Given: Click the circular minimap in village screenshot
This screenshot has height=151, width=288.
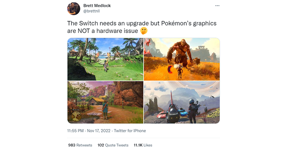Looking at the screenshot, I should 76,116.
